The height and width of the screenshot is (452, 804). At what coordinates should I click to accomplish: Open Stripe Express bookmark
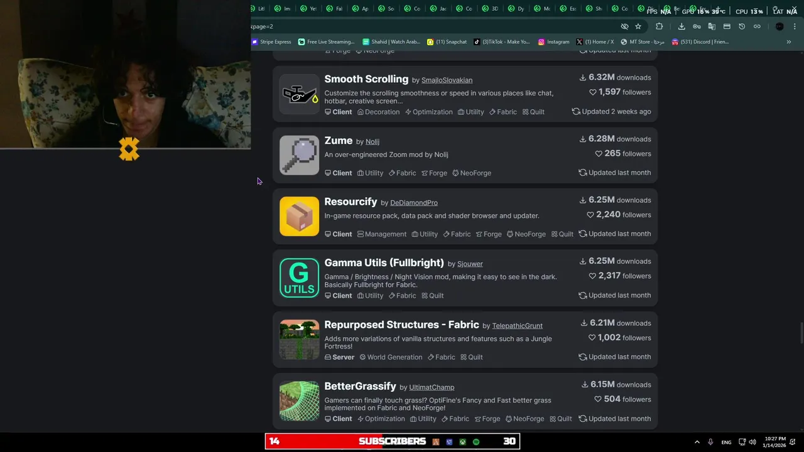coord(271,42)
